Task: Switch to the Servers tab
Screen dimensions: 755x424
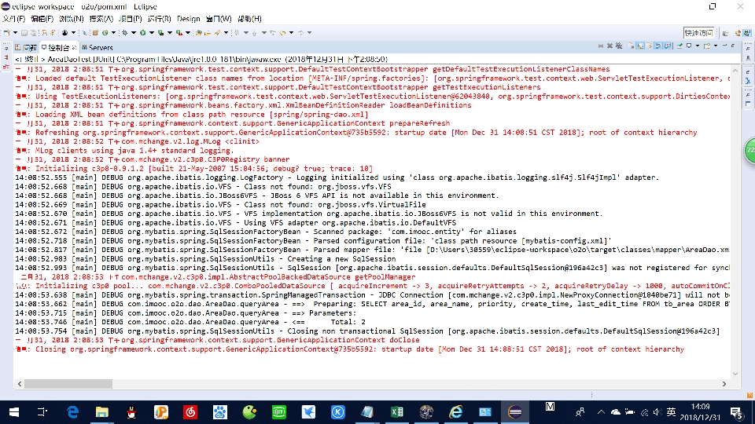Action: pos(98,48)
